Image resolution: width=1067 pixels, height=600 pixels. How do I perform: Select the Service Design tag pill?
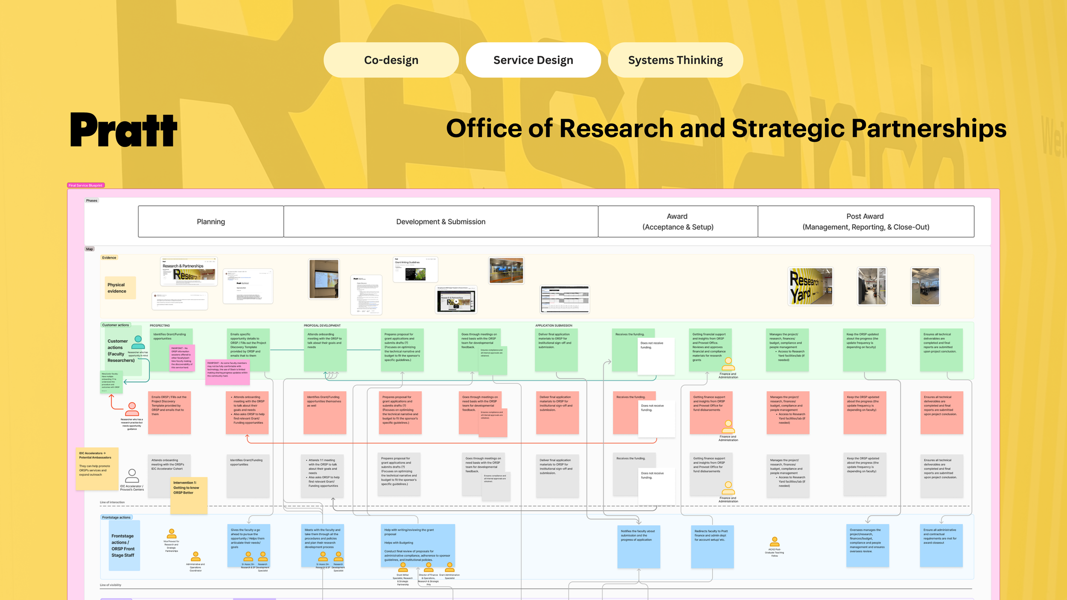pyautogui.click(x=533, y=60)
